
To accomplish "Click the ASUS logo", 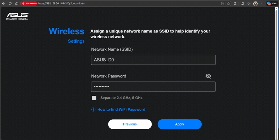I will [x=17, y=16].
